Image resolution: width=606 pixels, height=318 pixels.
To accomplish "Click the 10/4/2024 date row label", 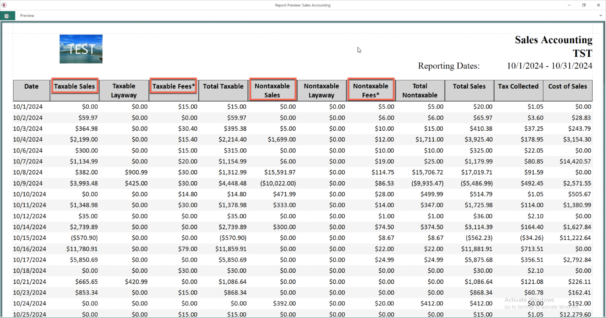I will 28,139.
